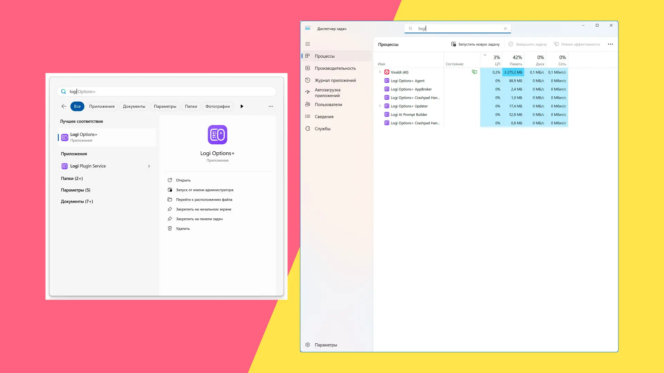This screenshot has height=373, width=664.
Task: Open Автозагрузка приложений page
Action: tap(337, 93)
